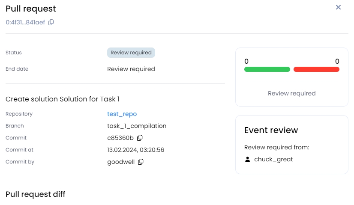The width and height of the screenshot is (354, 205).
Task: Click the End date Review required value
Action: coord(131,69)
